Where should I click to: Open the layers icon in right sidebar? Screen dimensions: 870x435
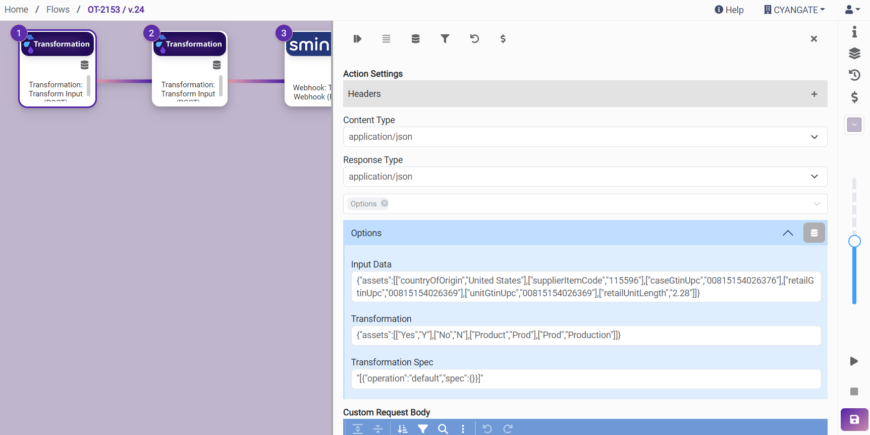854,53
